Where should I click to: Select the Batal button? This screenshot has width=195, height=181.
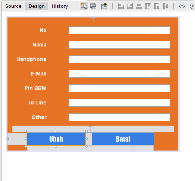pyautogui.click(x=123, y=139)
